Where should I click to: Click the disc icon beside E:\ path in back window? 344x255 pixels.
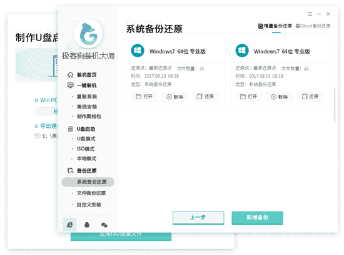point(38,136)
